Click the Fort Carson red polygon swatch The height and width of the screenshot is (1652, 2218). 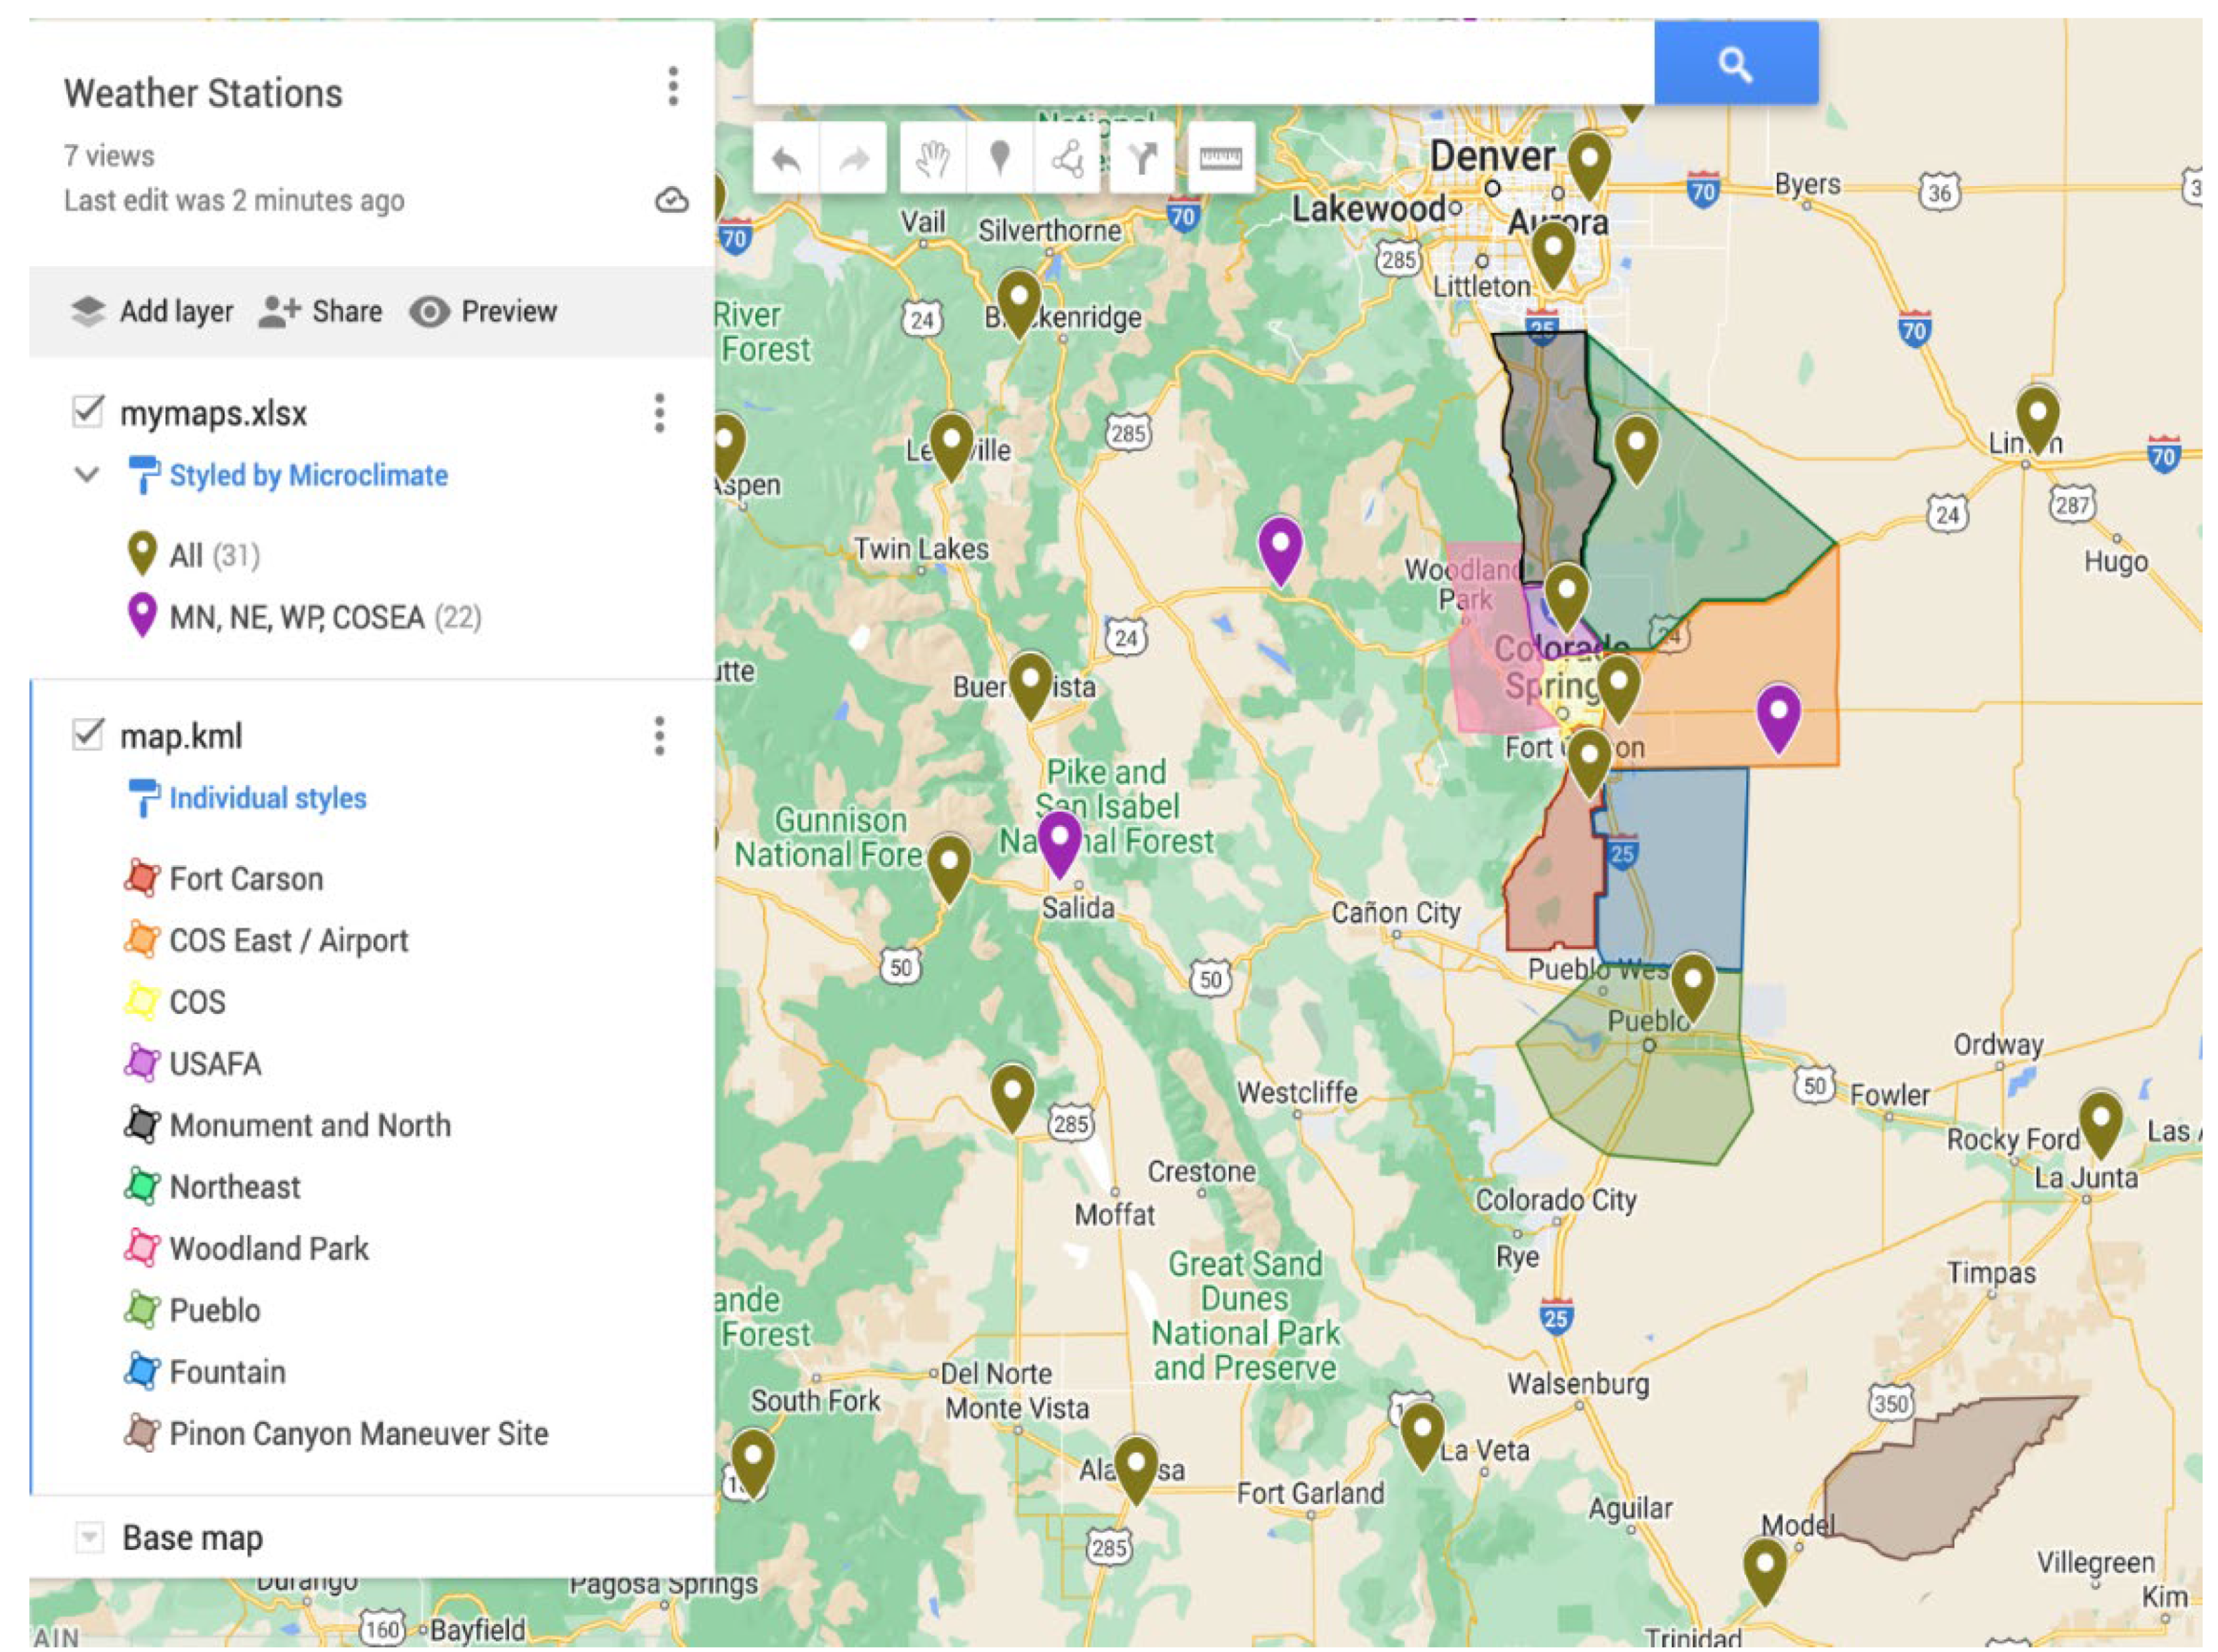142,878
